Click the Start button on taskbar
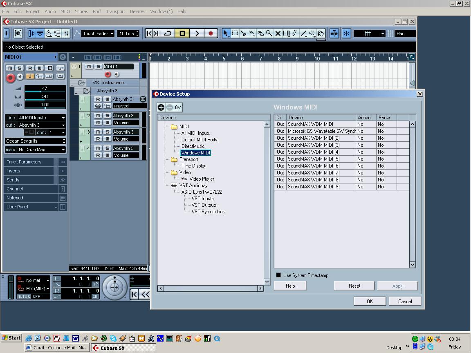This screenshot has height=353, width=471. click(x=11, y=338)
